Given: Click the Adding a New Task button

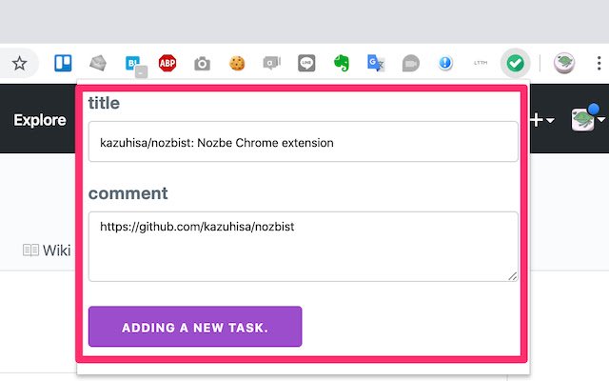Looking at the screenshot, I should click(195, 327).
